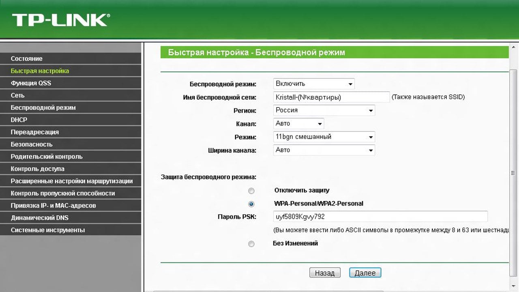Click the Регион: label
The height and width of the screenshot is (292, 519).
(x=245, y=111)
